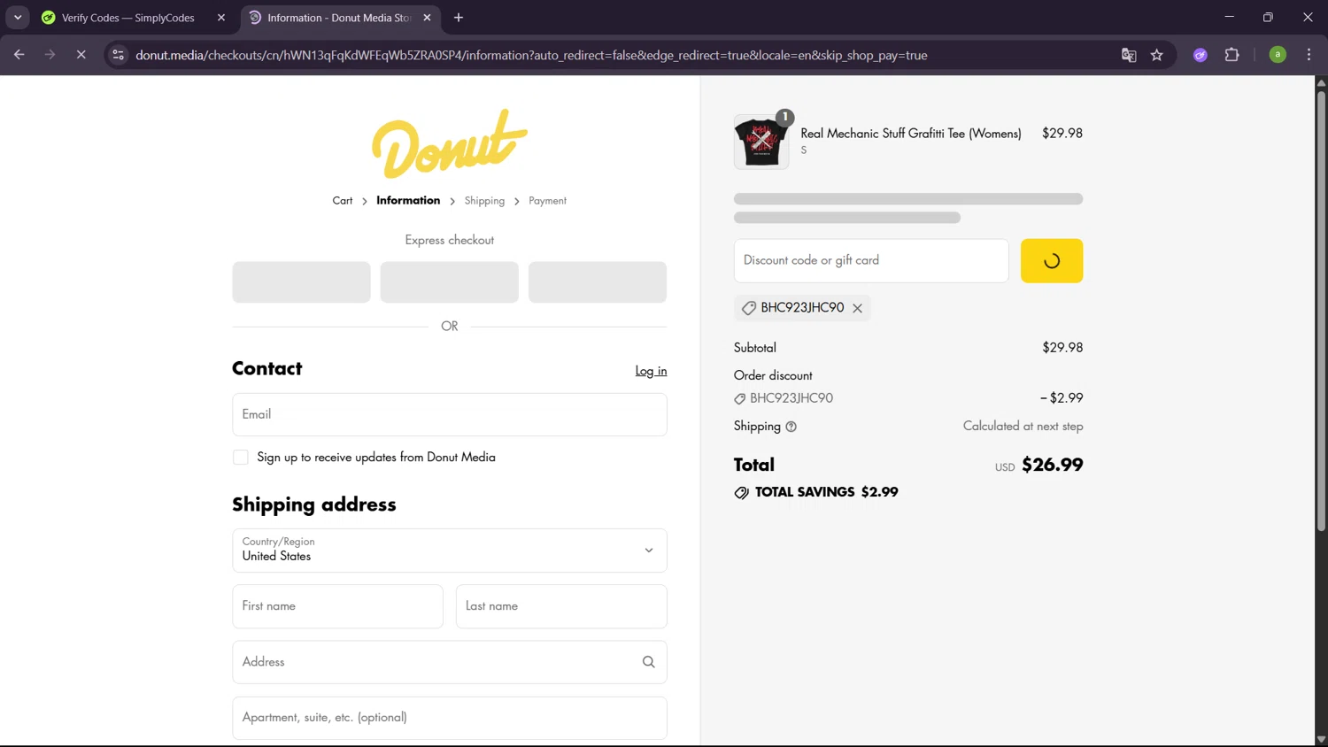This screenshot has width=1328, height=747.
Task: Click the graffiti tee product thumbnail
Action: coord(761,142)
